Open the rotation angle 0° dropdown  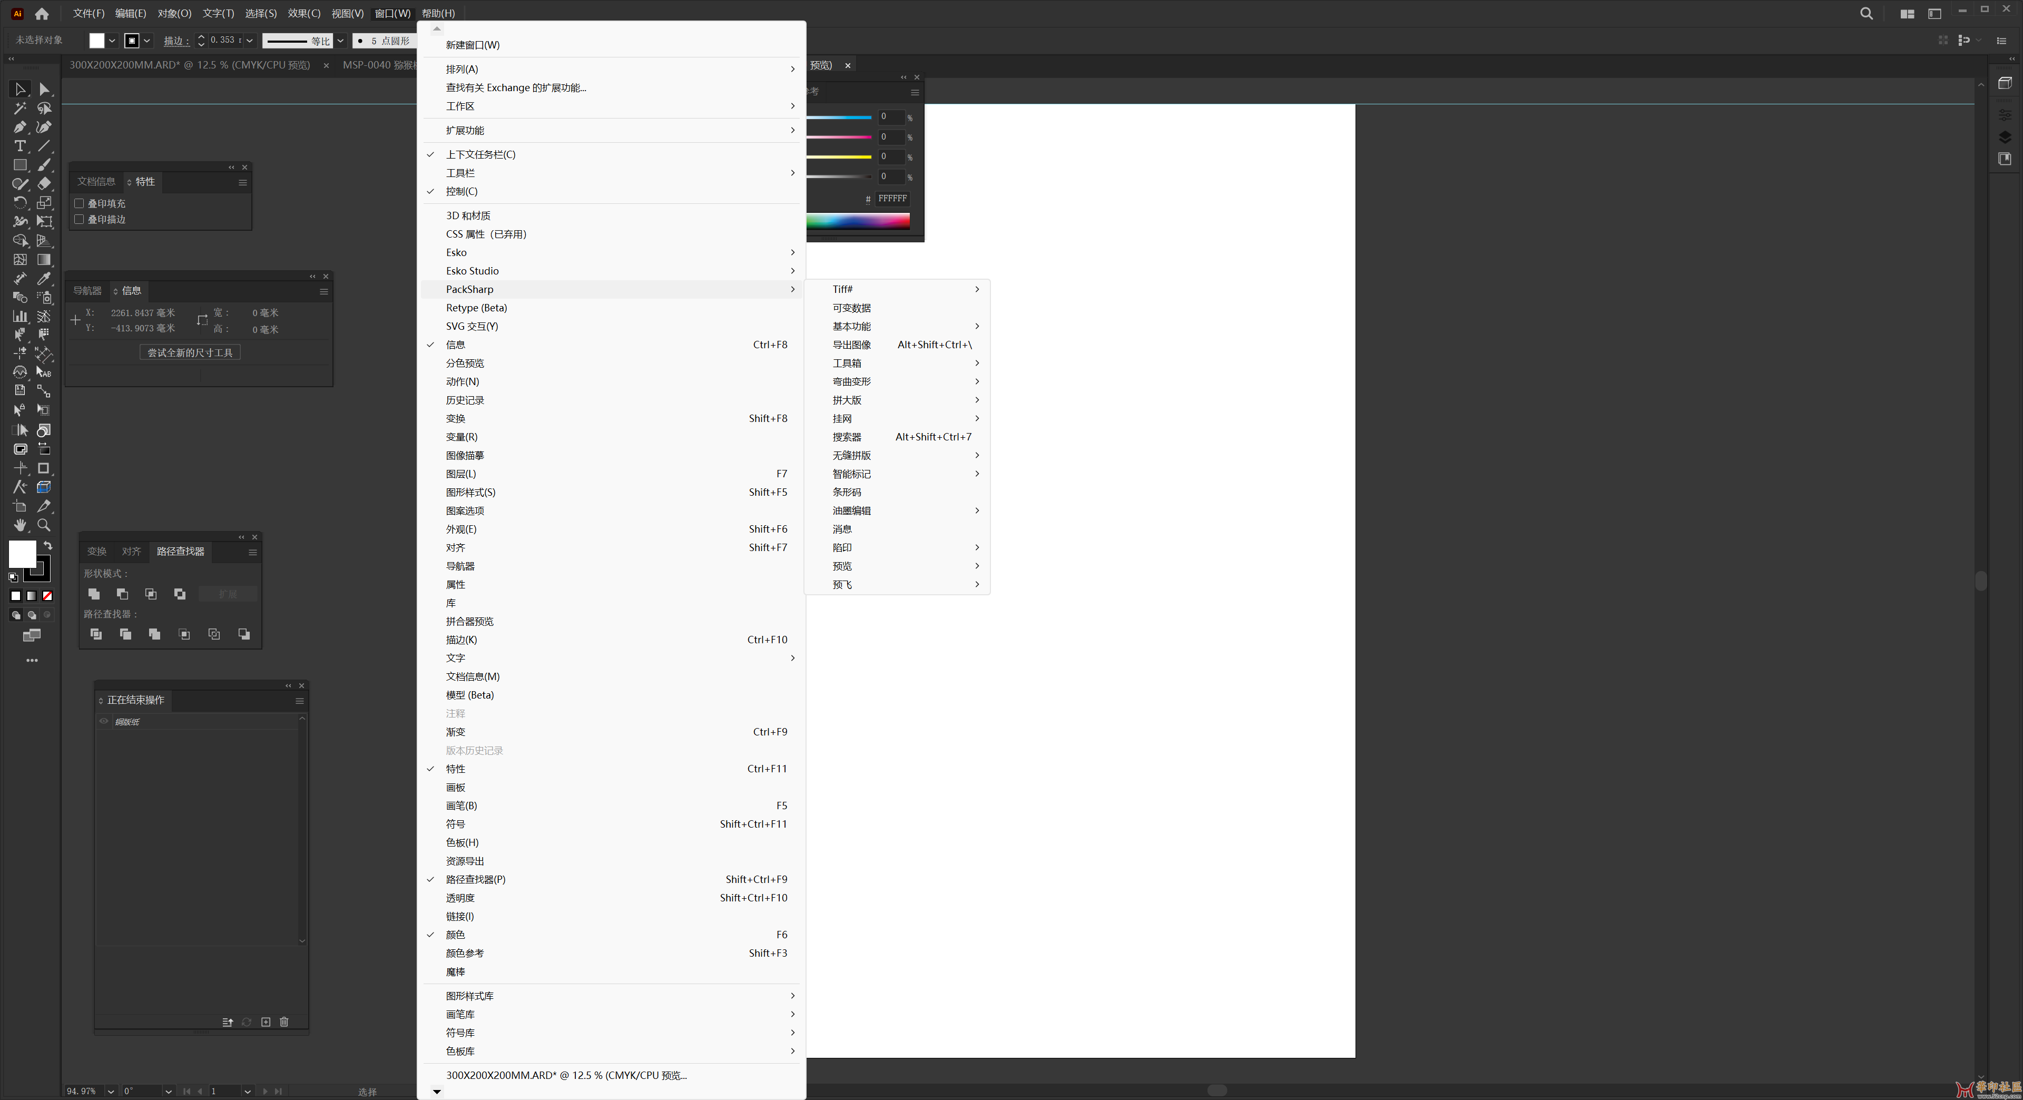coord(168,1092)
